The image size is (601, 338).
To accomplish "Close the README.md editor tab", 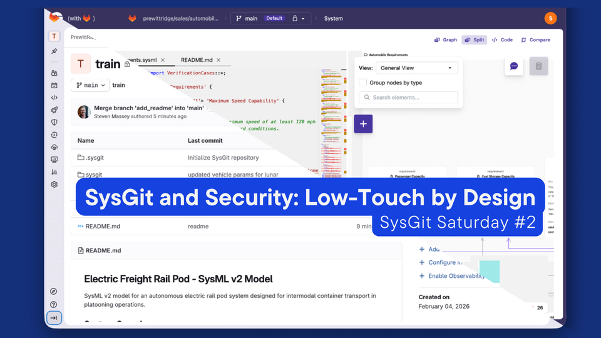I will (x=218, y=60).
